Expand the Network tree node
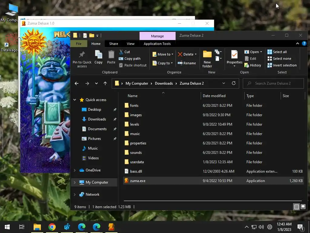 point(75,194)
